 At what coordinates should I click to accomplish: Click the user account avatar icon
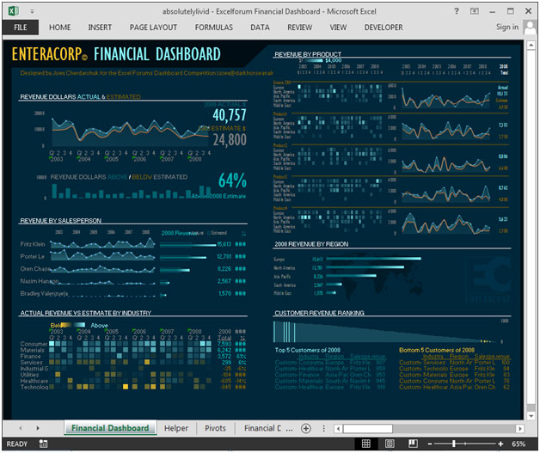530,27
